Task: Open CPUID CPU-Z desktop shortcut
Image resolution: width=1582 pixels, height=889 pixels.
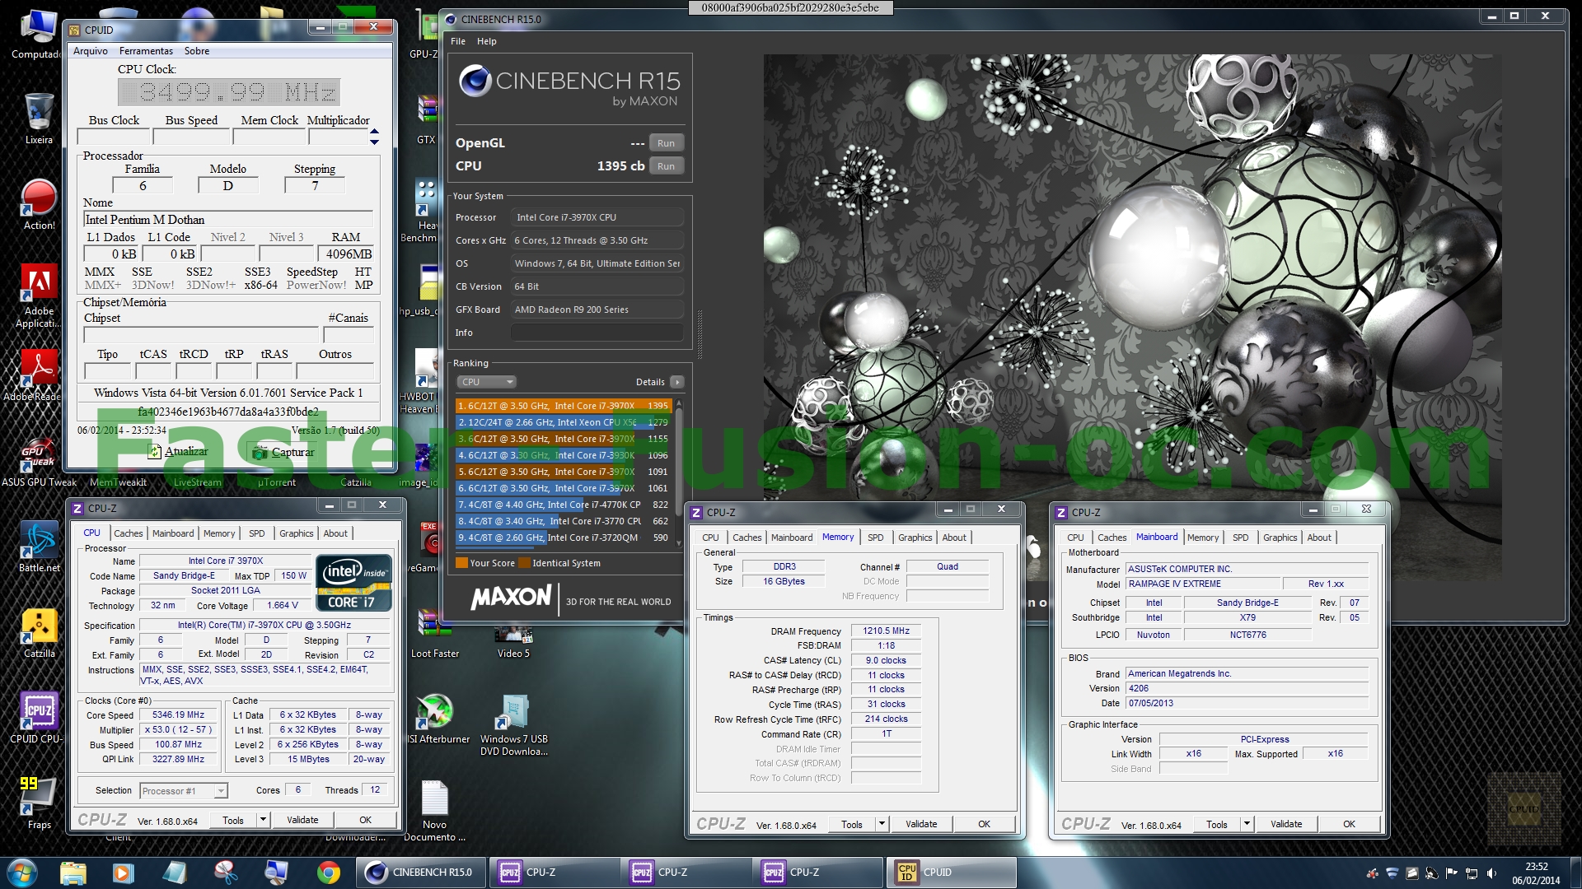Action: click(x=39, y=718)
